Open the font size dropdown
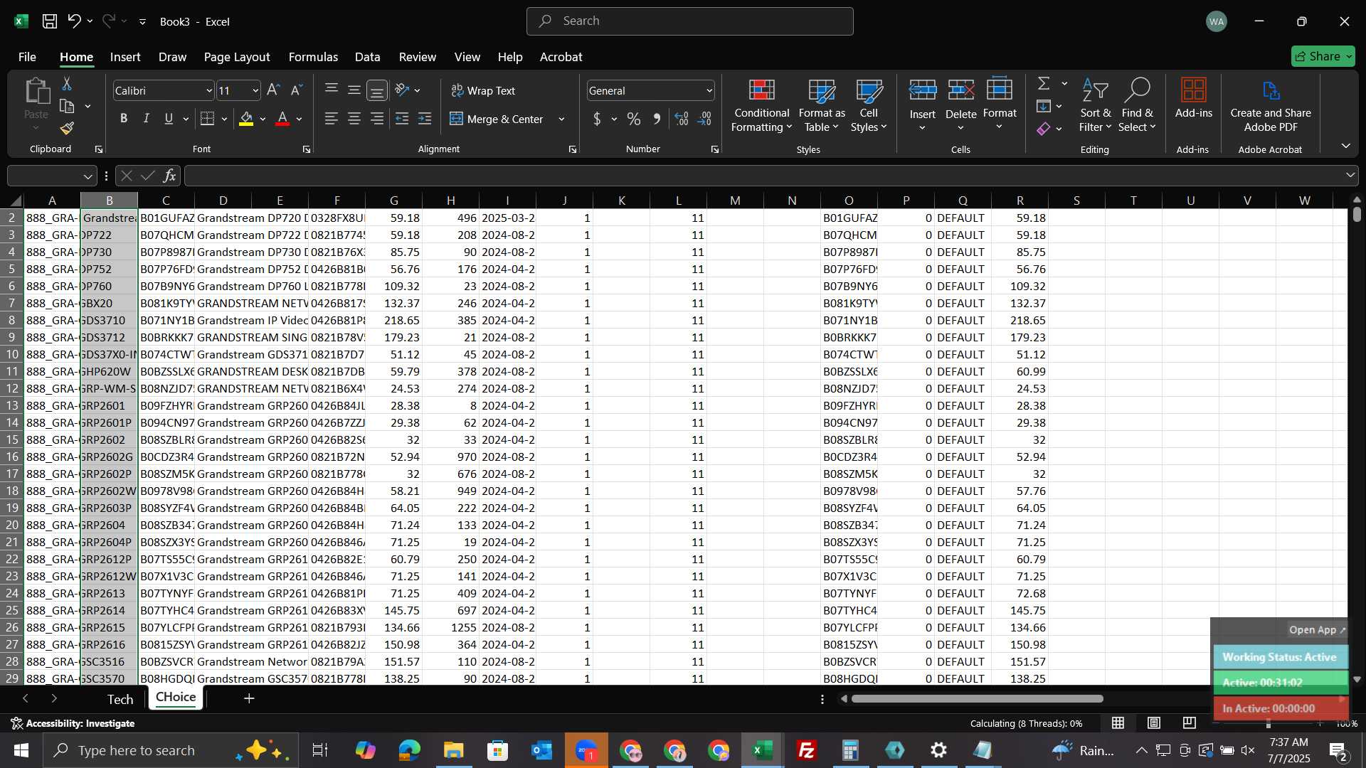This screenshot has height=768, width=1366. tap(255, 91)
